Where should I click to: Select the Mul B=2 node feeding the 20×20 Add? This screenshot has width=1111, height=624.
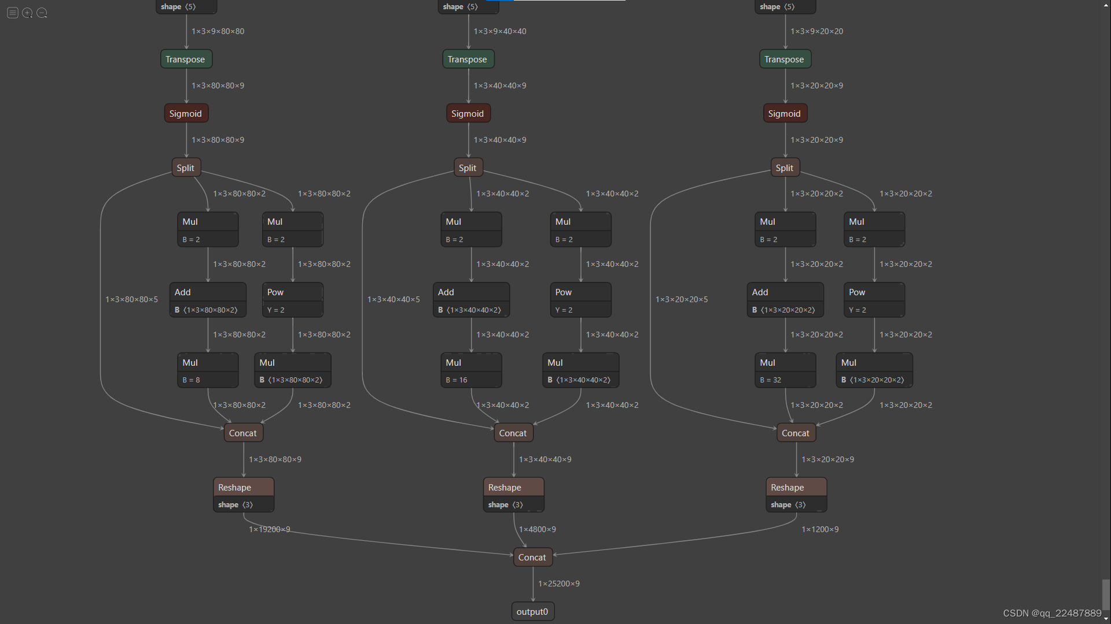[785, 229]
